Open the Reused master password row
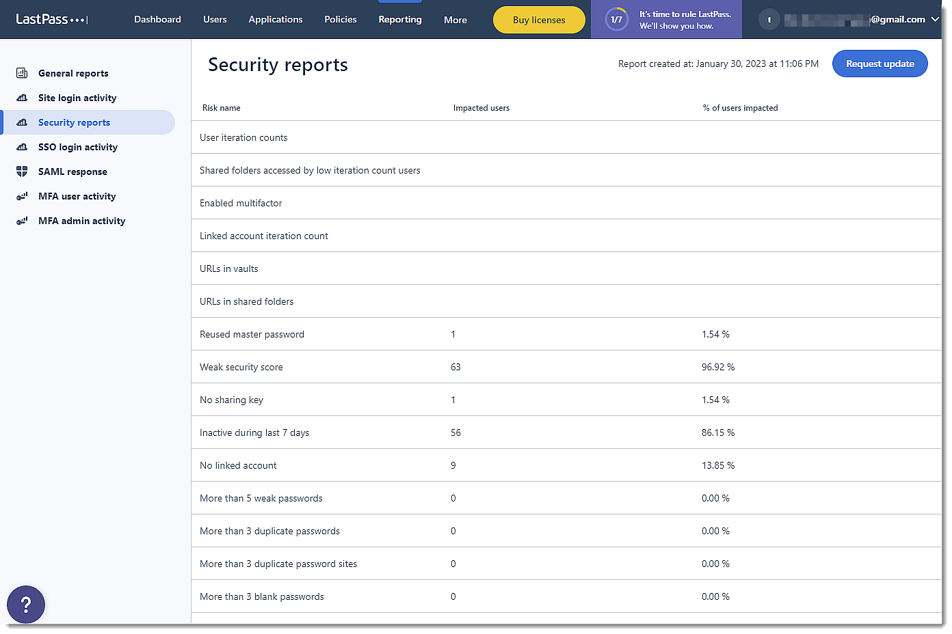The image size is (952, 634). tap(252, 334)
